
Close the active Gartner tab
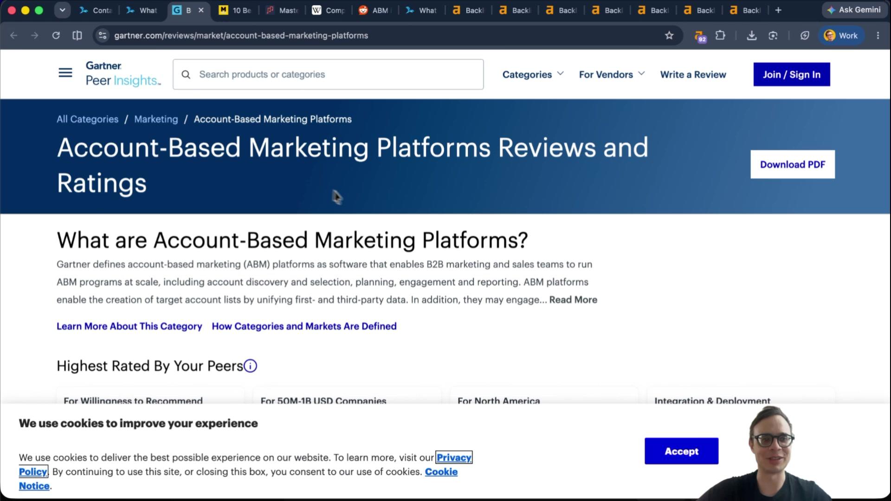coord(201,10)
